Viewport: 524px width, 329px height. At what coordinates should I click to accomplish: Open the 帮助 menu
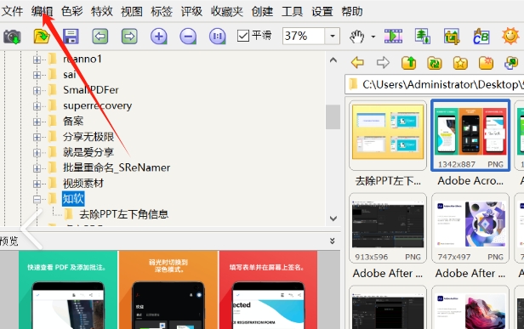(x=352, y=11)
